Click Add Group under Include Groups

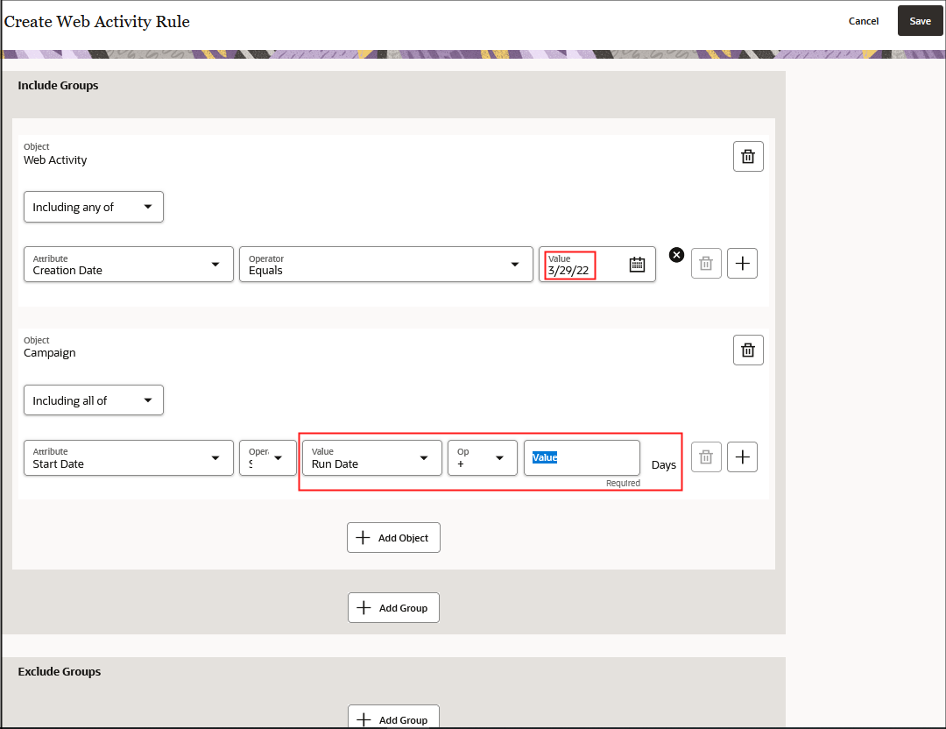[393, 608]
